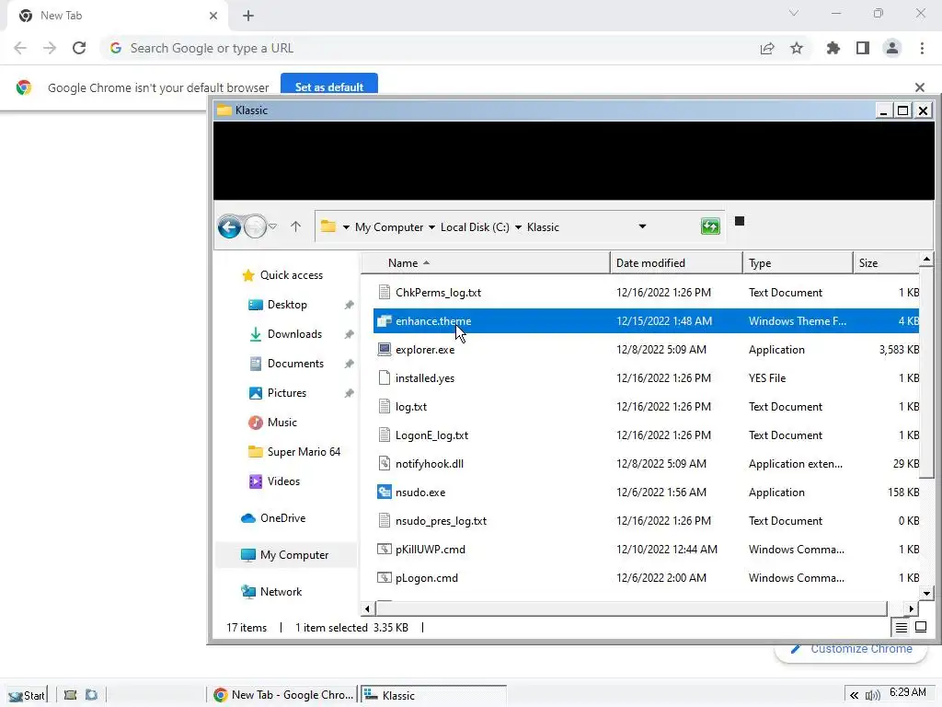Select the enhance.theme file icon
The width and height of the screenshot is (942, 707).
click(x=384, y=321)
